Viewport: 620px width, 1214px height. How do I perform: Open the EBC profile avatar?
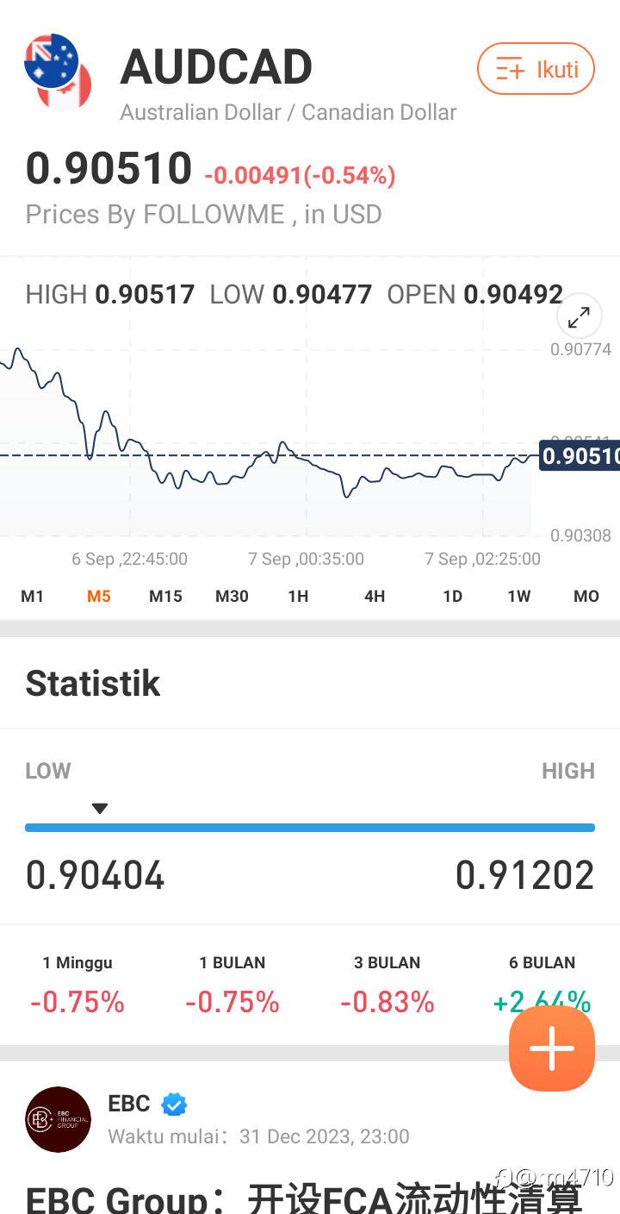(59, 1119)
